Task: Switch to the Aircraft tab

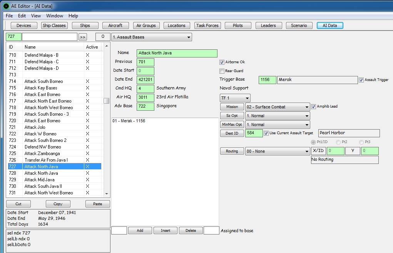Action: pos(115,25)
